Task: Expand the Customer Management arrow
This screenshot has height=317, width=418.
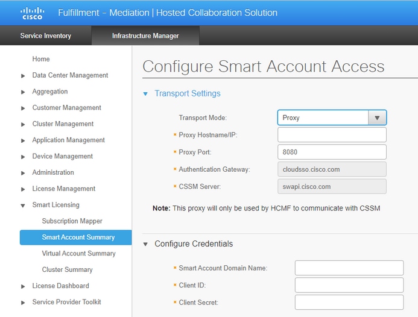Action: 23,108
